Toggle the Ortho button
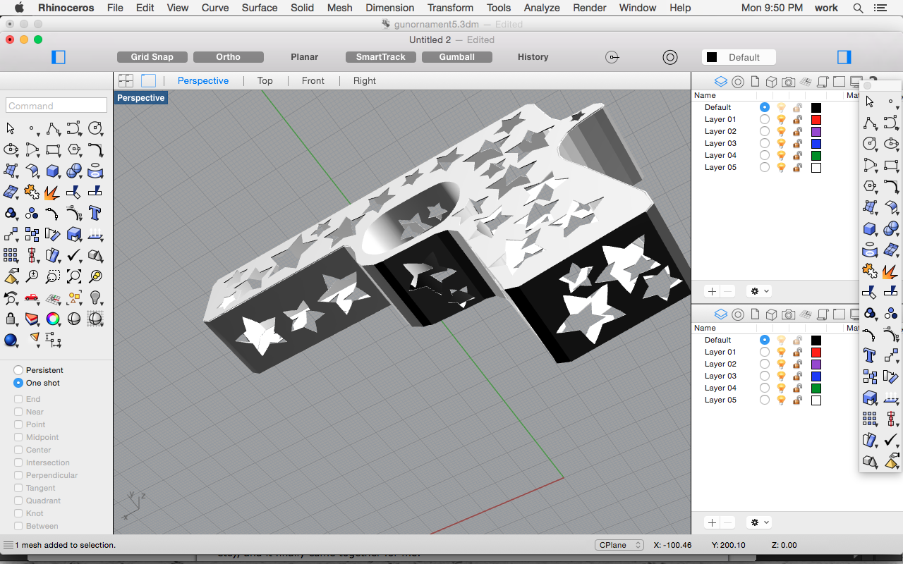903x564 pixels. point(228,57)
